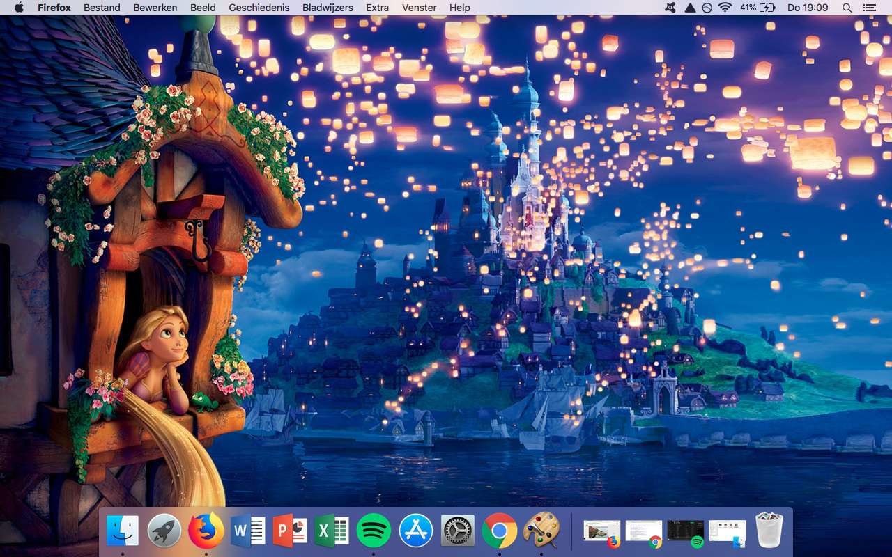Open Finder from the Dock
This screenshot has width=892, height=557.
pyautogui.click(x=123, y=531)
